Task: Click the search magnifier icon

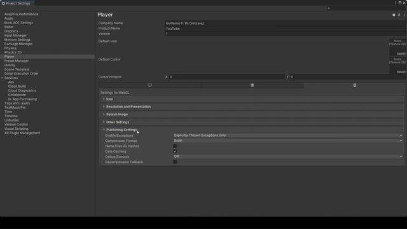Action: [329, 8]
